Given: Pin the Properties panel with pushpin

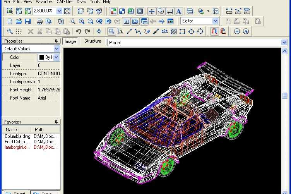Looking at the screenshot, I should click(x=56, y=41).
